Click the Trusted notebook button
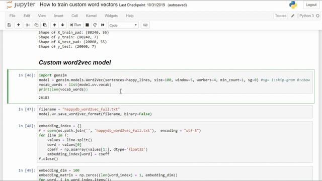Screen dimensions: 322x181 point(281,16)
